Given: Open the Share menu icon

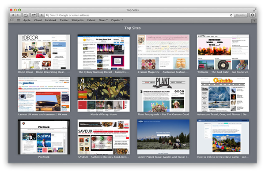Looking at the screenshot, I should (x=34, y=15).
